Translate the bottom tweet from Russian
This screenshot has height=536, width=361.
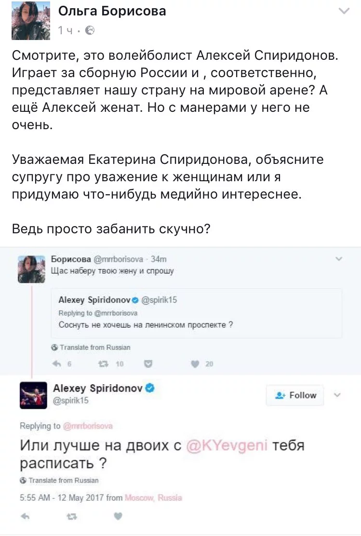(59, 481)
